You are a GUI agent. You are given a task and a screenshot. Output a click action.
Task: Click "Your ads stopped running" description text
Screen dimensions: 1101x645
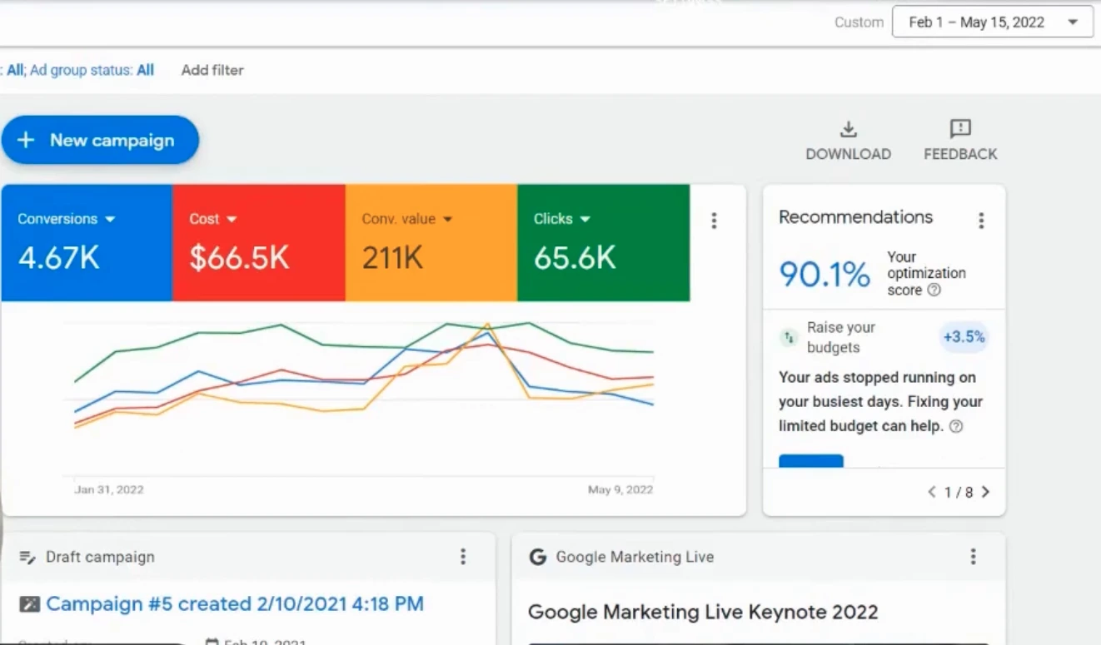pyautogui.click(x=880, y=402)
